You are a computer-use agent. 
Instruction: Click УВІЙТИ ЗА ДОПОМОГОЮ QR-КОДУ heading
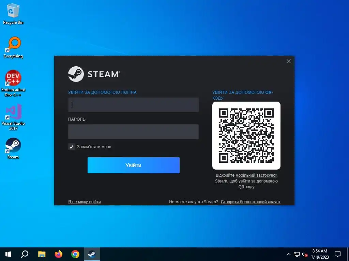pyautogui.click(x=243, y=95)
